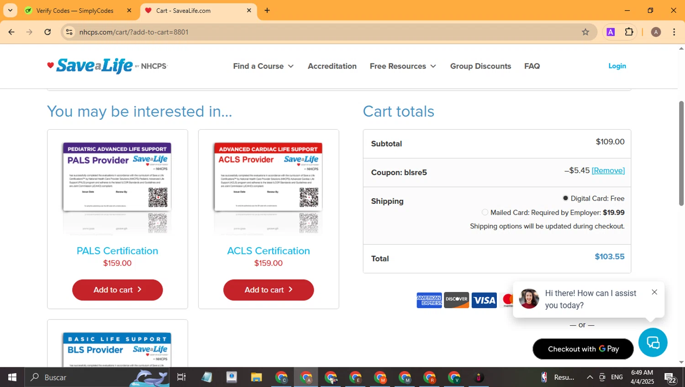Switch to the Verify Codes SimplyCodes tab
The height and width of the screenshot is (387, 685).
click(75, 11)
